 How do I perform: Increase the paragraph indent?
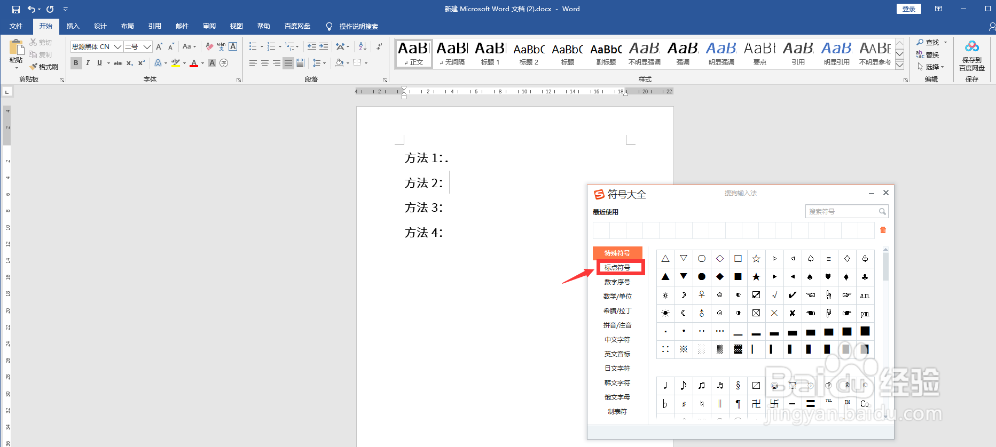coord(324,46)
